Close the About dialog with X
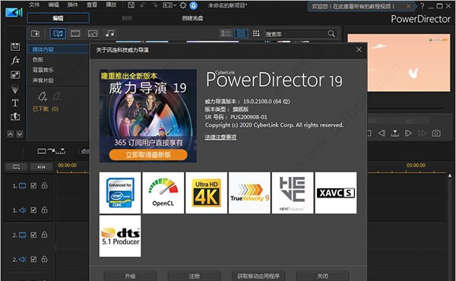The image size is (456, 281). (359, 49)
